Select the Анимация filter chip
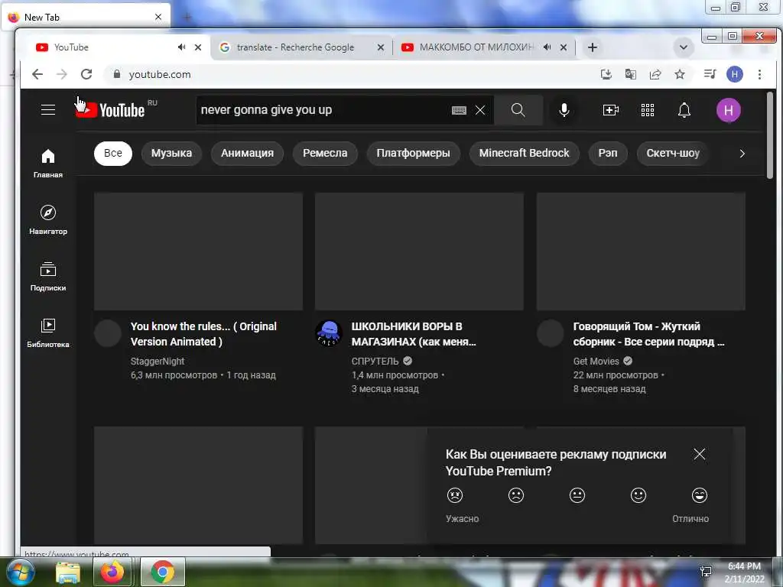783x587 pixels. tap(247, 153)
